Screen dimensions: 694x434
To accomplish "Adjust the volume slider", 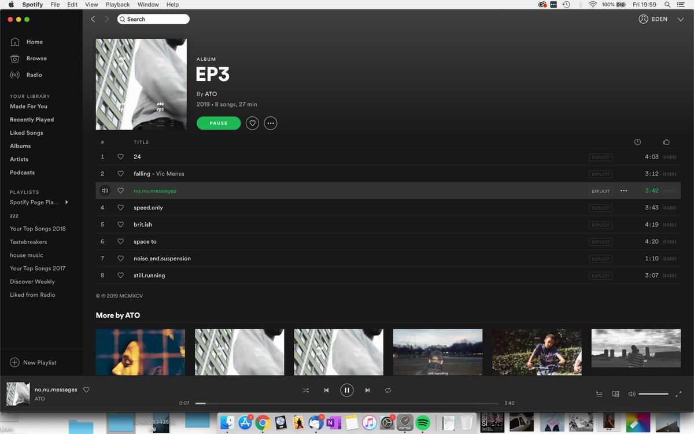I will point(654,394).
